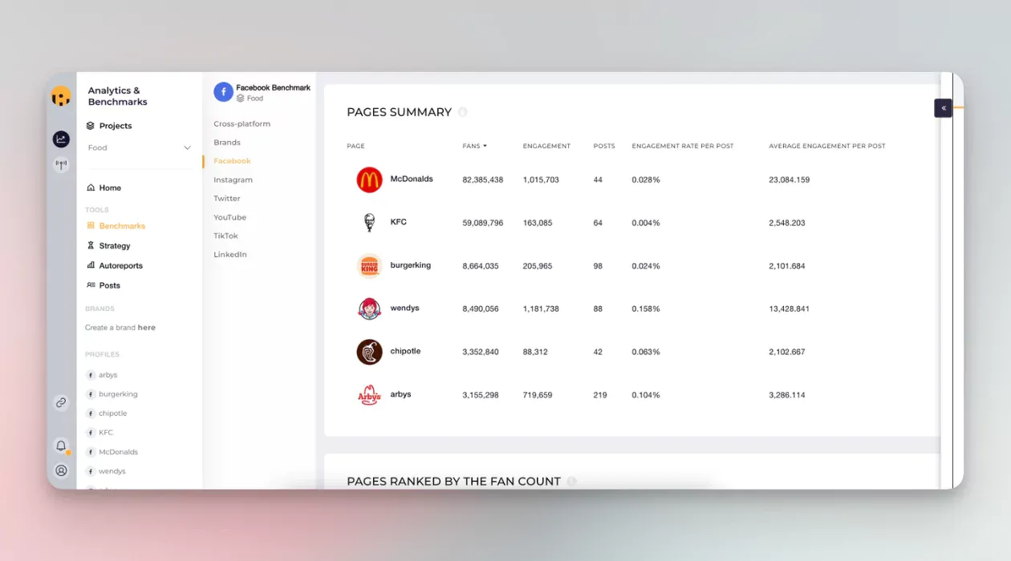Screen dimensions: 1011x561
Task: Click the Facebook Benchmark blue icon
Action: click(x=223, y=92)
